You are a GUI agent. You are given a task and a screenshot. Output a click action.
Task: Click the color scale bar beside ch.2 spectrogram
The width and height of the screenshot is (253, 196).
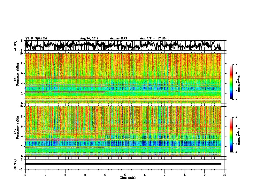231,135
